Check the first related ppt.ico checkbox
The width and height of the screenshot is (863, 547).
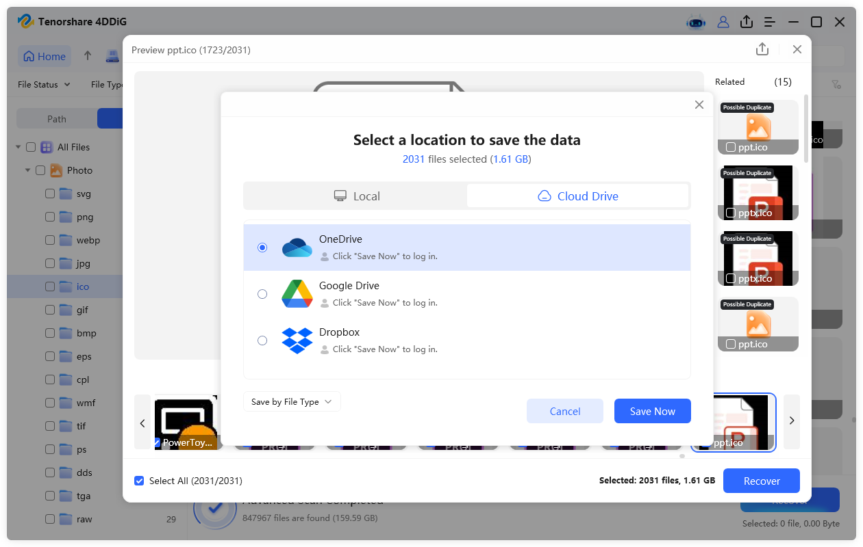[731, 147]
